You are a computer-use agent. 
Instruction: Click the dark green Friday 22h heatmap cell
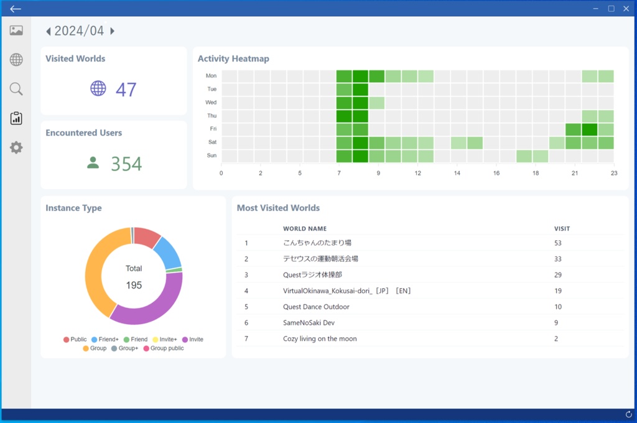pos(590,129)
